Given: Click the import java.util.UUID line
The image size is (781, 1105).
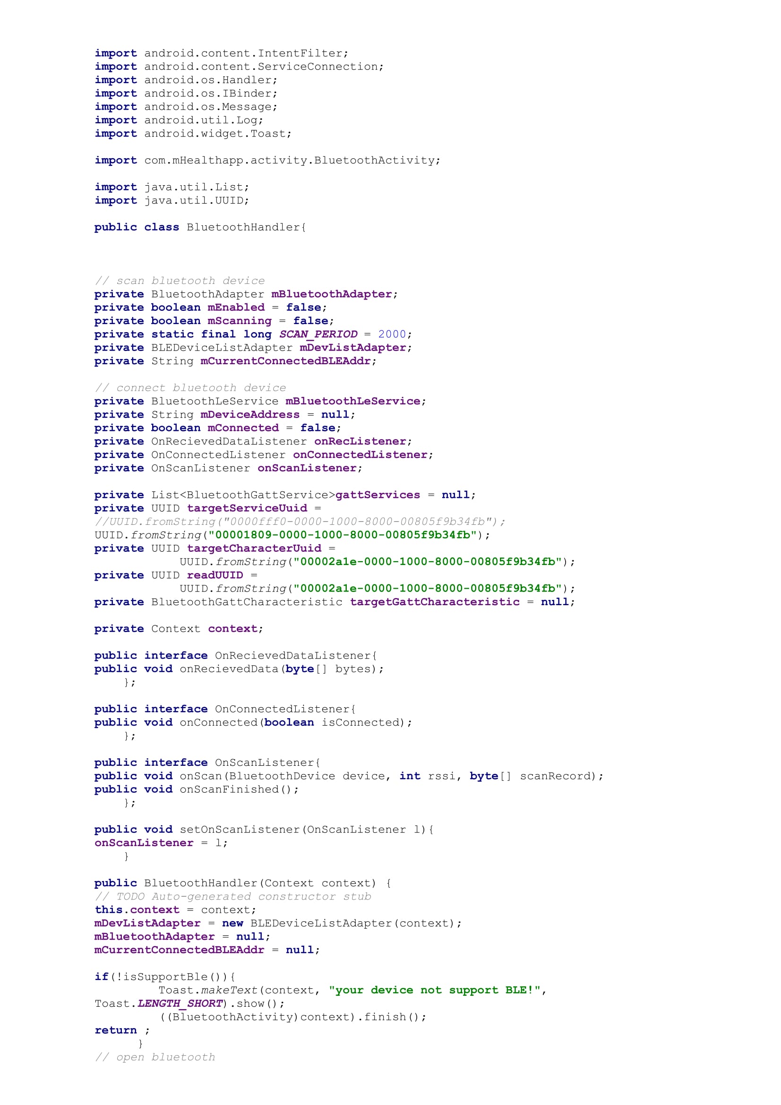Looking at the screenshot, I should coord(172,200).
